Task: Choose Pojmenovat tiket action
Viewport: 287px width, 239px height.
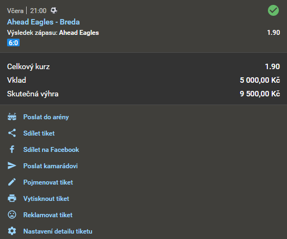Action: 48,182
